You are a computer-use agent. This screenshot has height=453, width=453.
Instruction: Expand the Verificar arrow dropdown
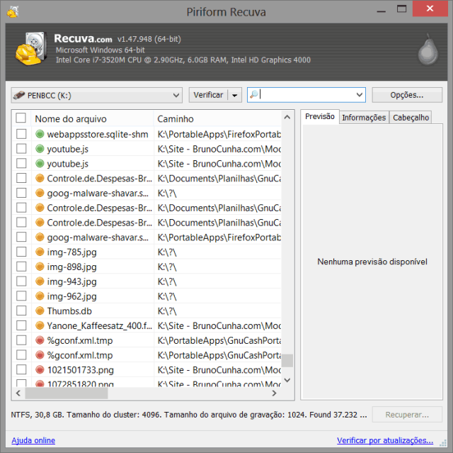235,95
